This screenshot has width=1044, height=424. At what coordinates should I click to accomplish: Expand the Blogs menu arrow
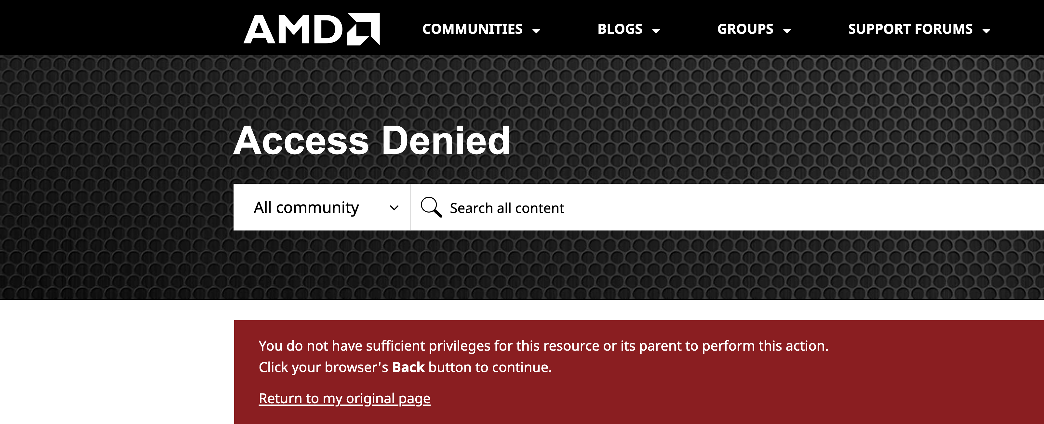[x=656, y=31]
